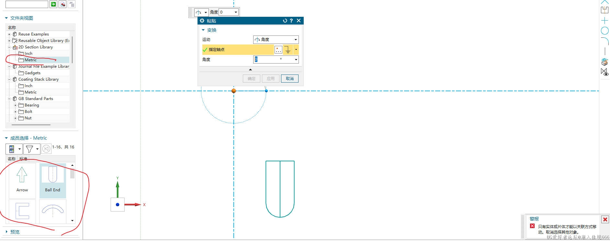Screen dimensions: 610x241
Task: Click the green arrow search go button
Action: click(53, 4)
